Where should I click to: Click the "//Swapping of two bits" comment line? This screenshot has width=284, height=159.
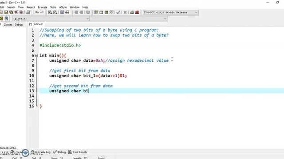coord(99,30)
